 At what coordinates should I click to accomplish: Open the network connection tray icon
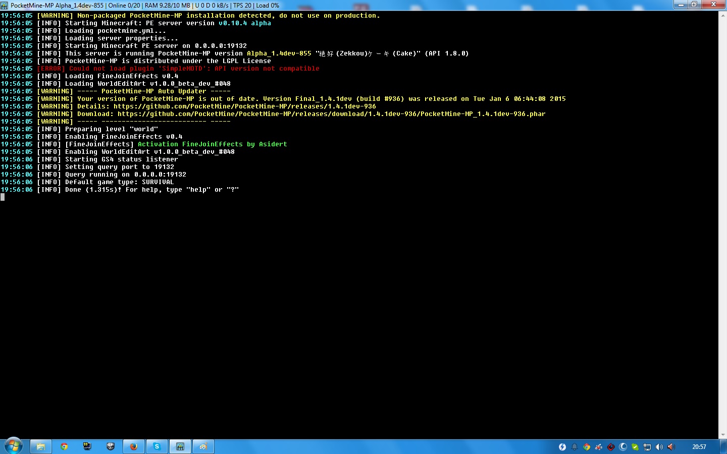(x=647, y=447)
